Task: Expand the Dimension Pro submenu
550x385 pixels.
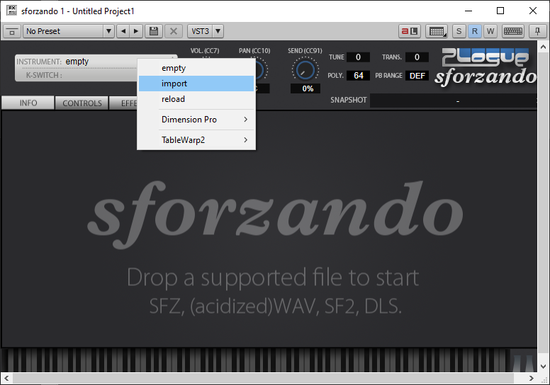Action: click(x=196, y=120)
